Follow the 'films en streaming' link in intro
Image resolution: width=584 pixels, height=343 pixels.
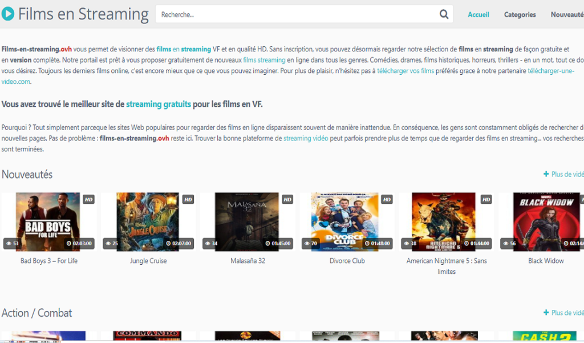[184, 49]
